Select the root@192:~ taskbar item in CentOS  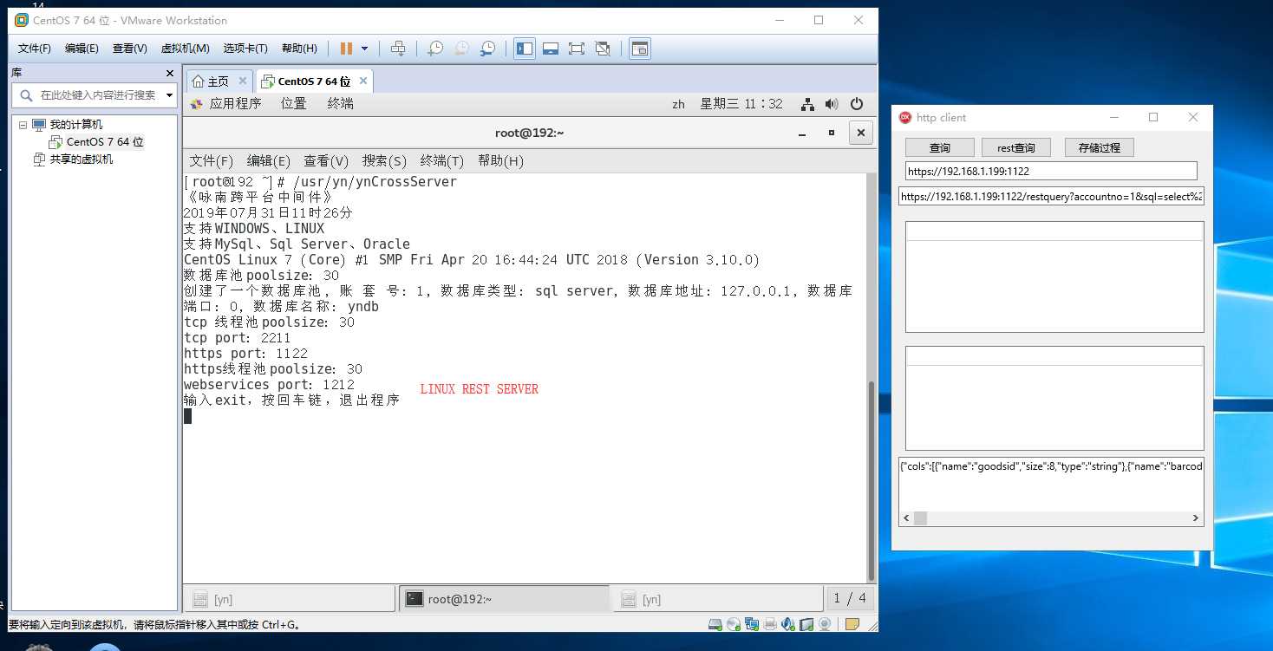pyautogui.click(x=506, y=599)
